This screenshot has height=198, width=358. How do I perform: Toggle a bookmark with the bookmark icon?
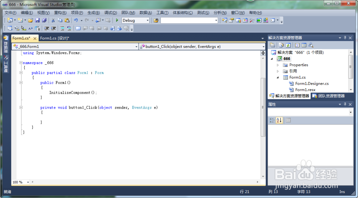pyautogui.click(x=78, y=28)
